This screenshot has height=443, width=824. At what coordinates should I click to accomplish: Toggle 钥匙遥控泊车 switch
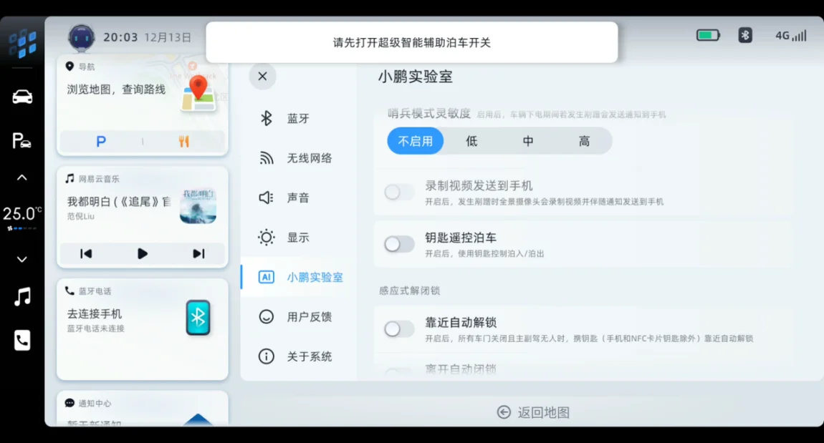coord(399,244)
